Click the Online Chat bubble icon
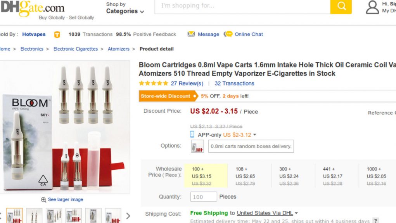 point(228,34)
